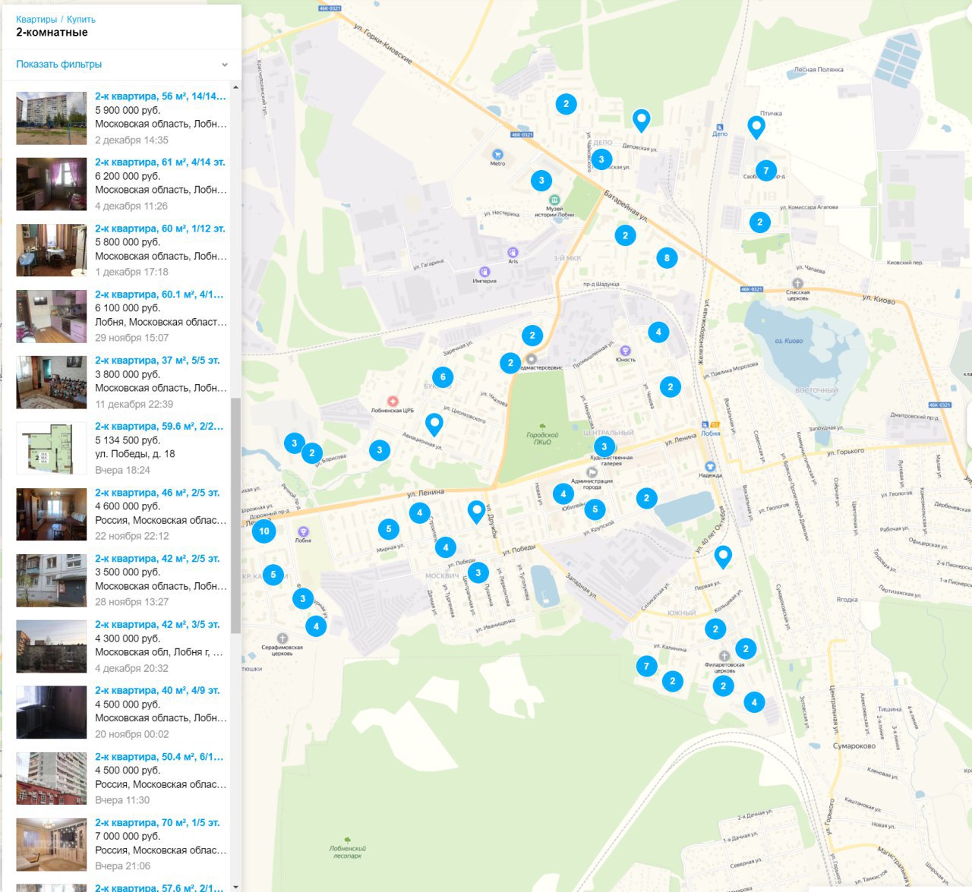Screen dimensions: 972x892
Task: Open listing 2-к квартира, 59.6 м² on ул. Победы
Action: [x=159, y=427]
